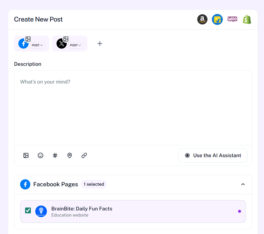This screenshot has width=264, height=234.
Task: Select the Facebook channel icon
Action: click(x=23, y=44)
